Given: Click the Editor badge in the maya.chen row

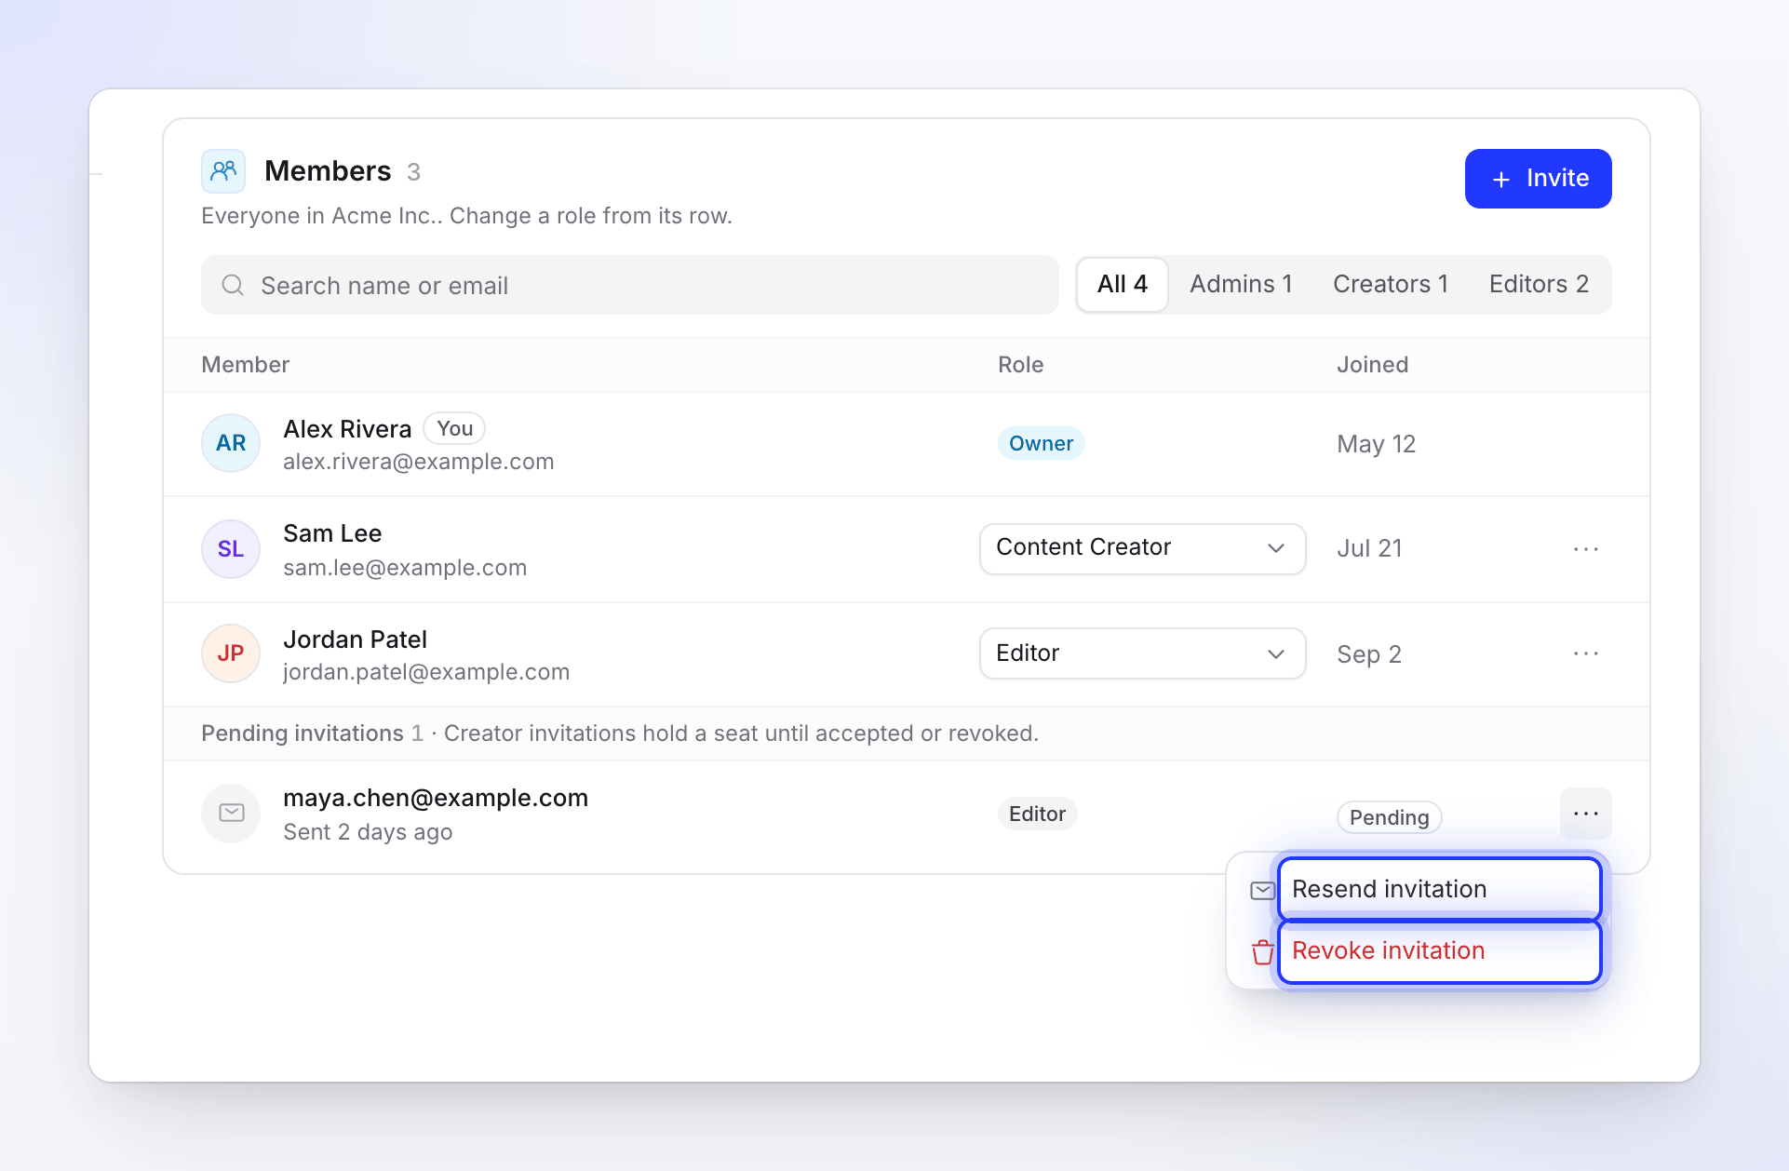Looking at the screenshot, I should pyautogui.click(x=1037, y=814).
